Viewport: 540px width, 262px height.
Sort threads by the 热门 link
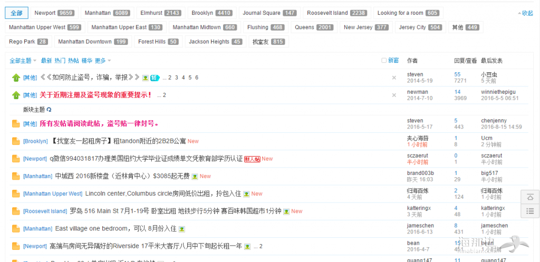(x=60, y=61)
